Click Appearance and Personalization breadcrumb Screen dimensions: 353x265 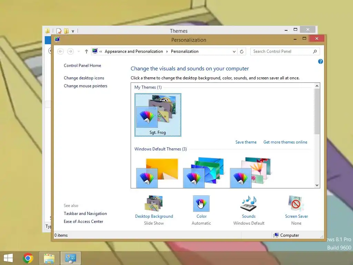[134, 51]
